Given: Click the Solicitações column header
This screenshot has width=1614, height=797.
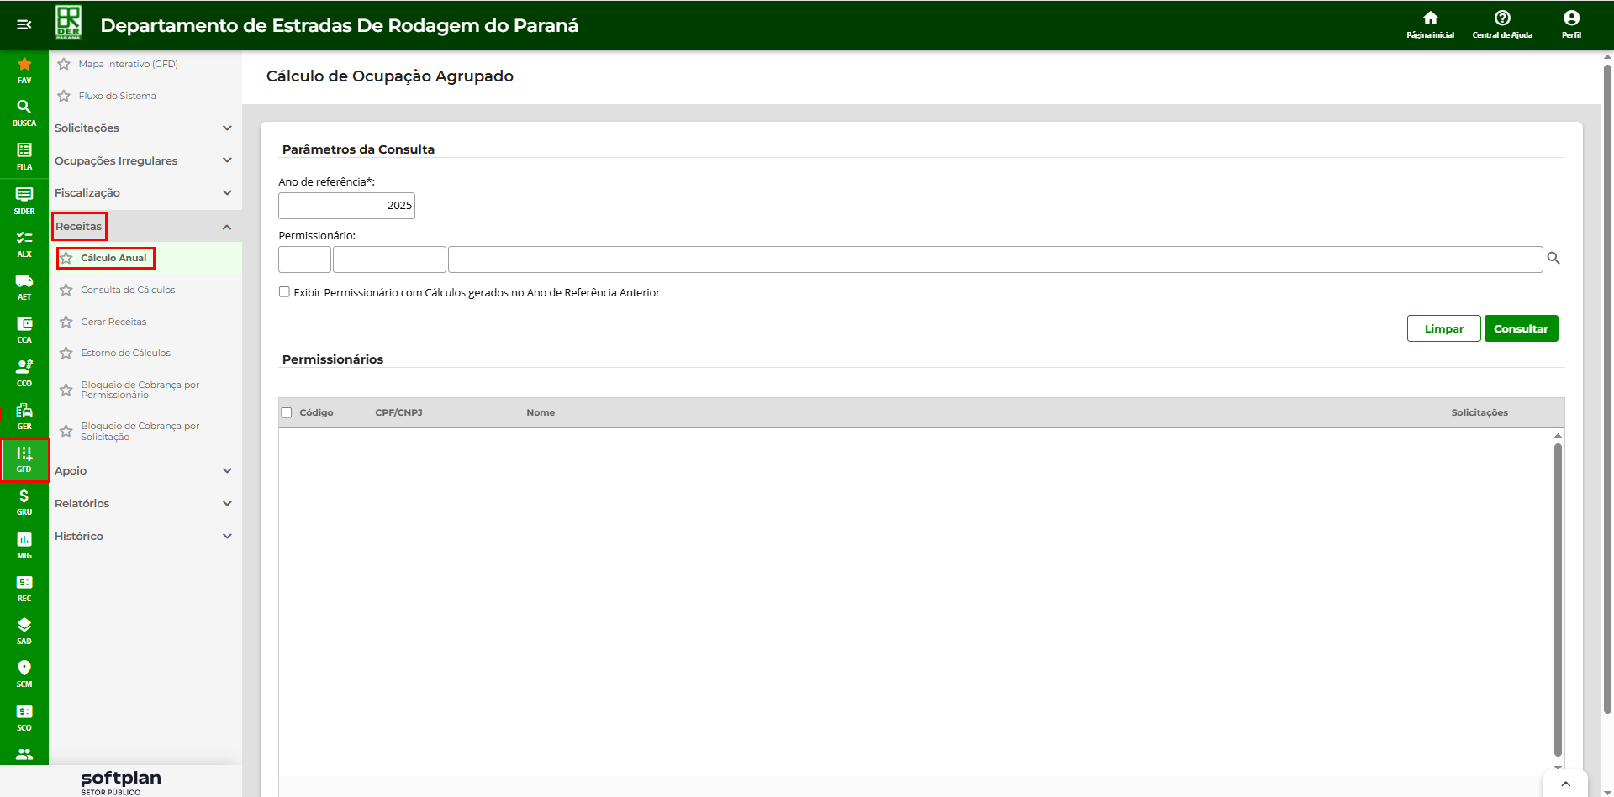Looking at the screenshot, I should point(1479,412).
